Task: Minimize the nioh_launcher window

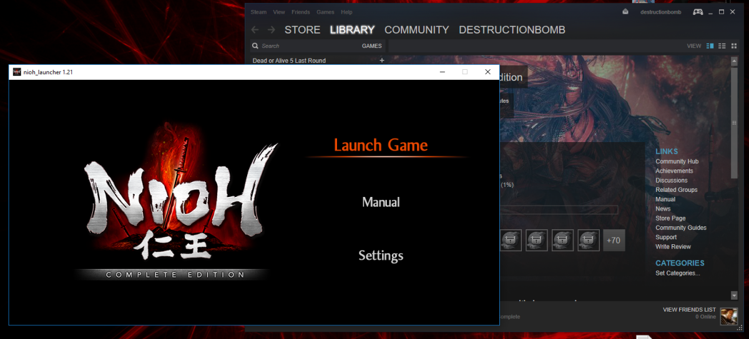Action: (442, 72)
